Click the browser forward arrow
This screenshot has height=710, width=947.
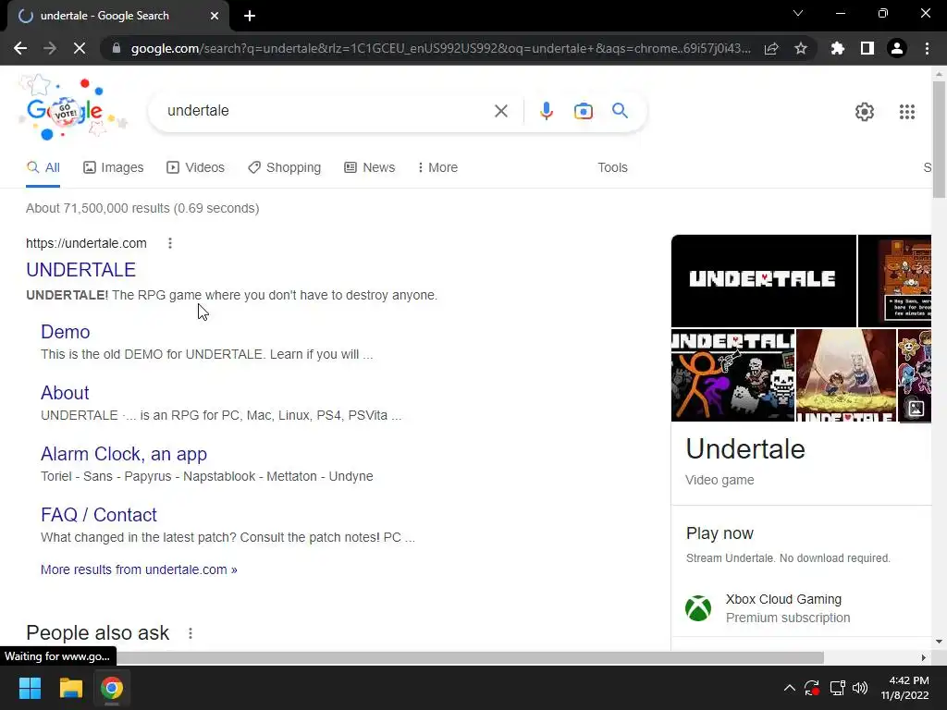(x=50, y=48)
